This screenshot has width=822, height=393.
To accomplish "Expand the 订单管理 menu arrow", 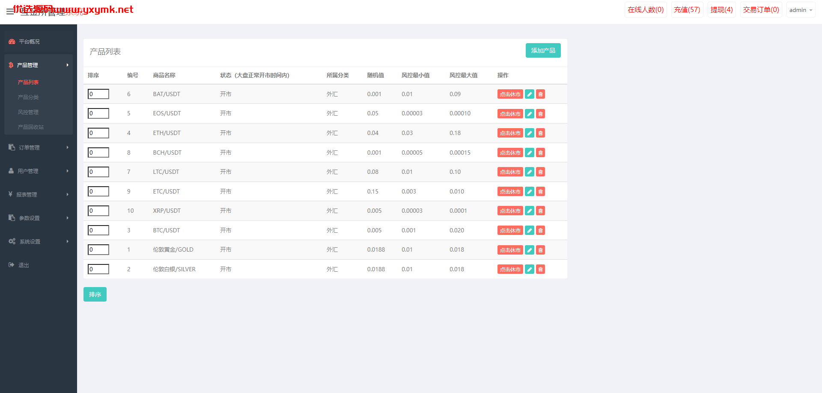I will pos(67,147).
